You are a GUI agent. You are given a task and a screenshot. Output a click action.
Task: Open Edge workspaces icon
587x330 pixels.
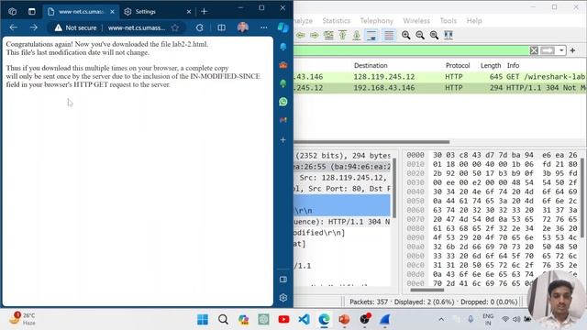coord(12,12)
